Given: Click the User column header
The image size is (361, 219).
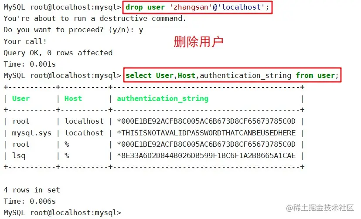Looking at the screenshot, I should (x=21, y=98).
